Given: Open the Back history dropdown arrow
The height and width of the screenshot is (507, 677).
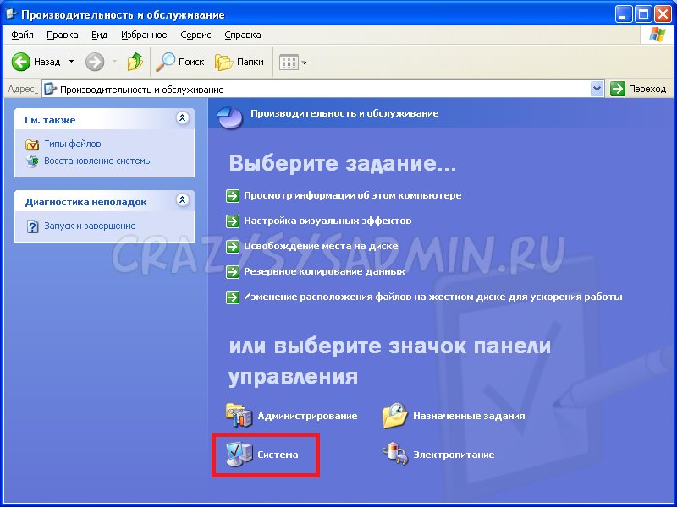Looking at the screenshot, I should [71, 62].
